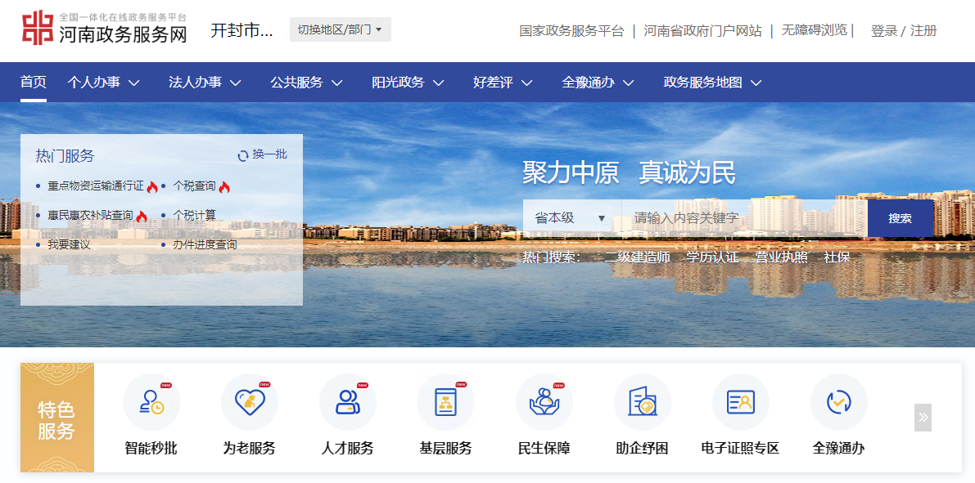Refresh hot services with 换一批
Image resolution: width=975 pixels, height=483 pixels.
coord(262,154)
